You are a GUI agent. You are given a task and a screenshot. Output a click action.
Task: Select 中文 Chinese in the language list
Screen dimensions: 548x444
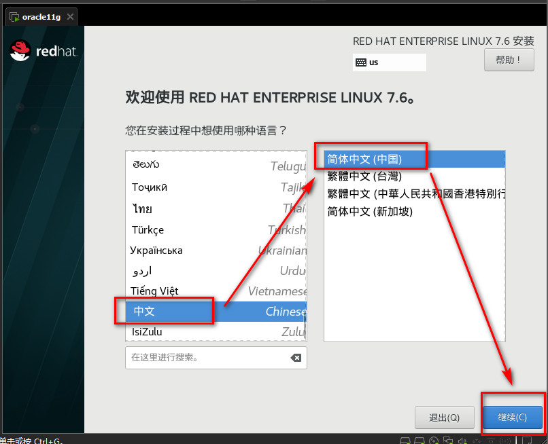click(216, 311)
